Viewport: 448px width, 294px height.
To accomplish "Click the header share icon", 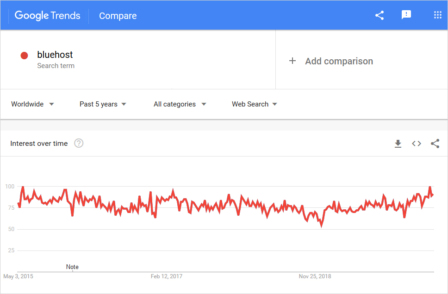I will click(x=380, y=15).
